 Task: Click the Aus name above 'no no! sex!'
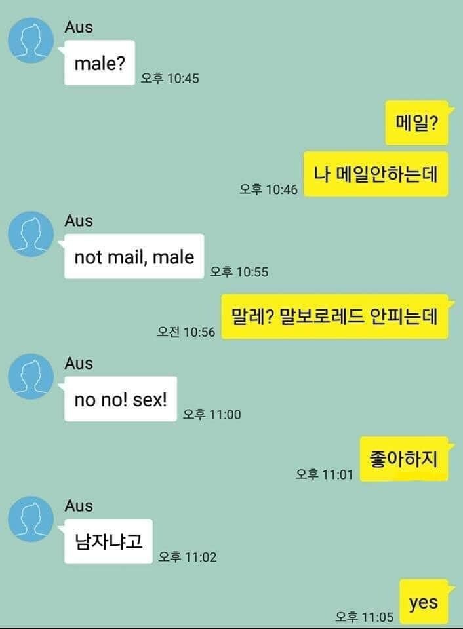coord(79,364)
